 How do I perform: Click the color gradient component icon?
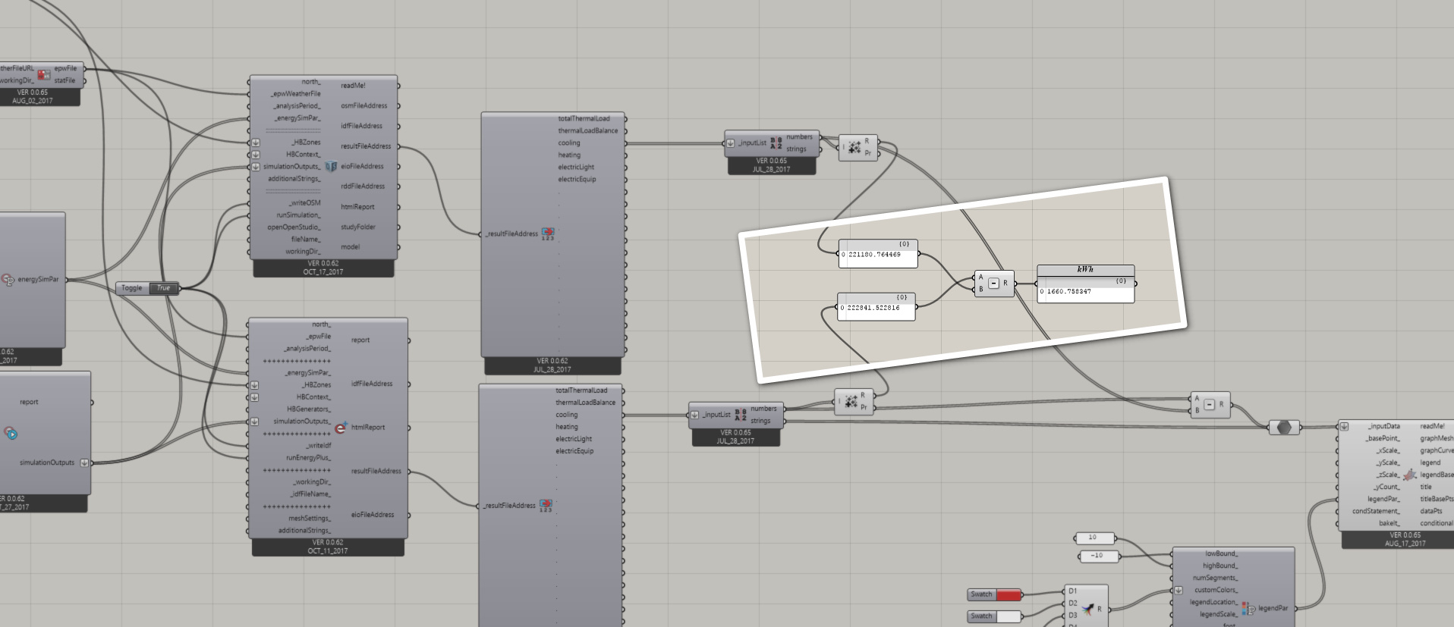click(1088, 609)
